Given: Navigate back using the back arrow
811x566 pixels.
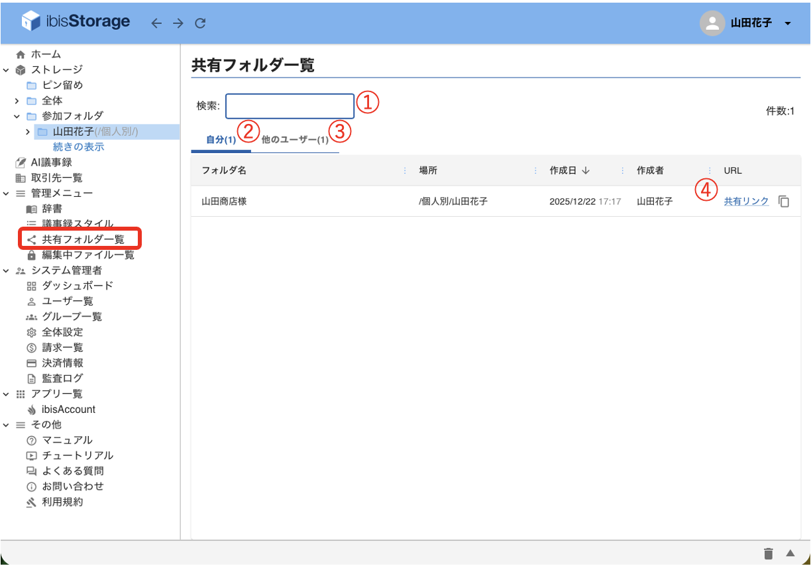Looking at the screenshot, I should (x=156, y=23).
